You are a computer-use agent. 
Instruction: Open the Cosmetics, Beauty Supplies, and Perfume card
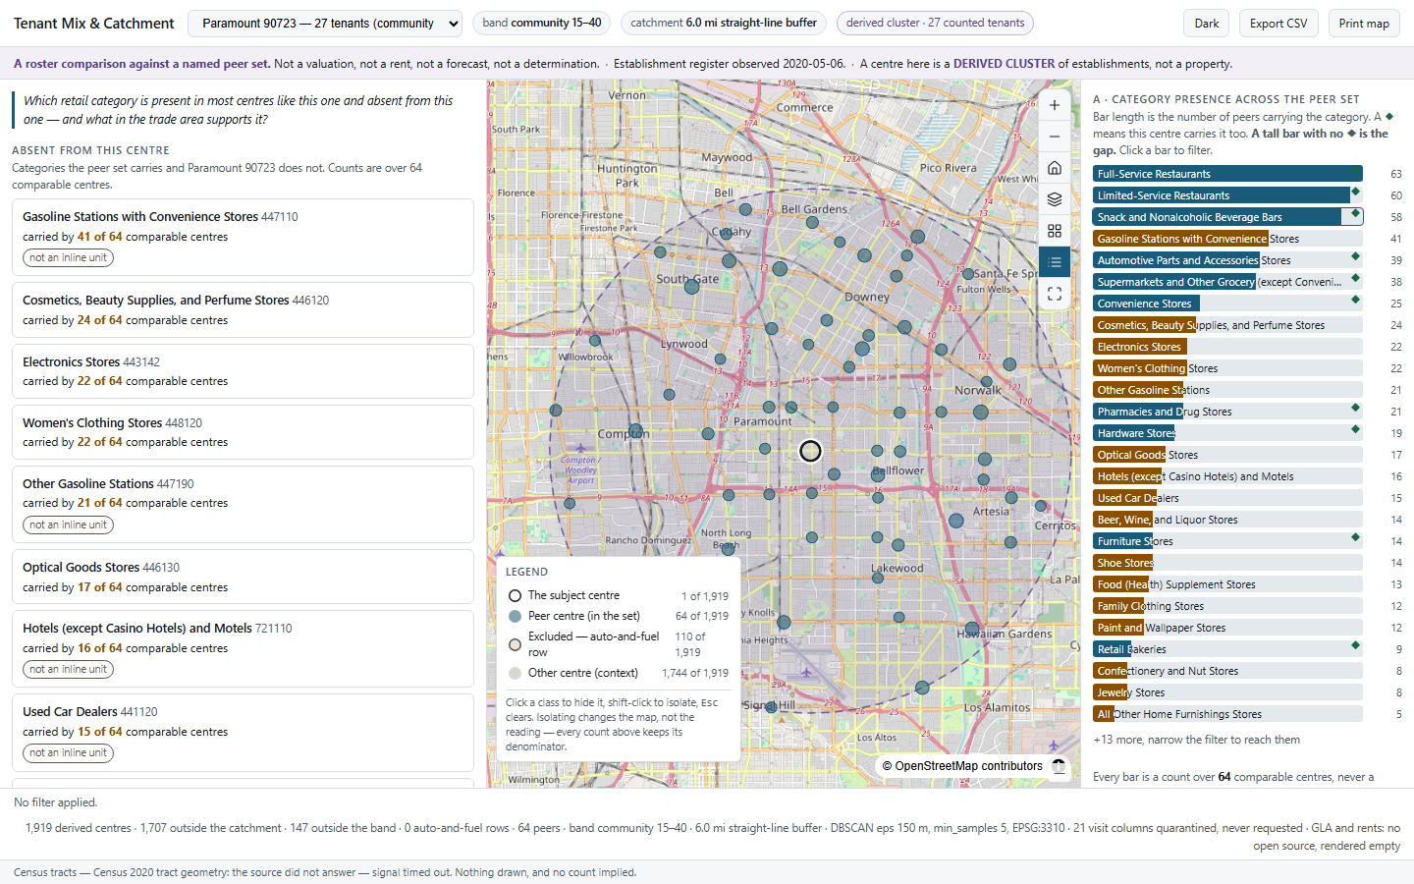(243, 310)
